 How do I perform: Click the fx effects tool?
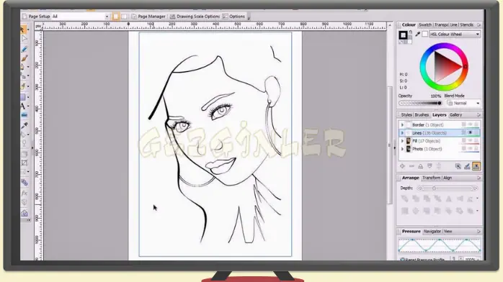[25, 193]
